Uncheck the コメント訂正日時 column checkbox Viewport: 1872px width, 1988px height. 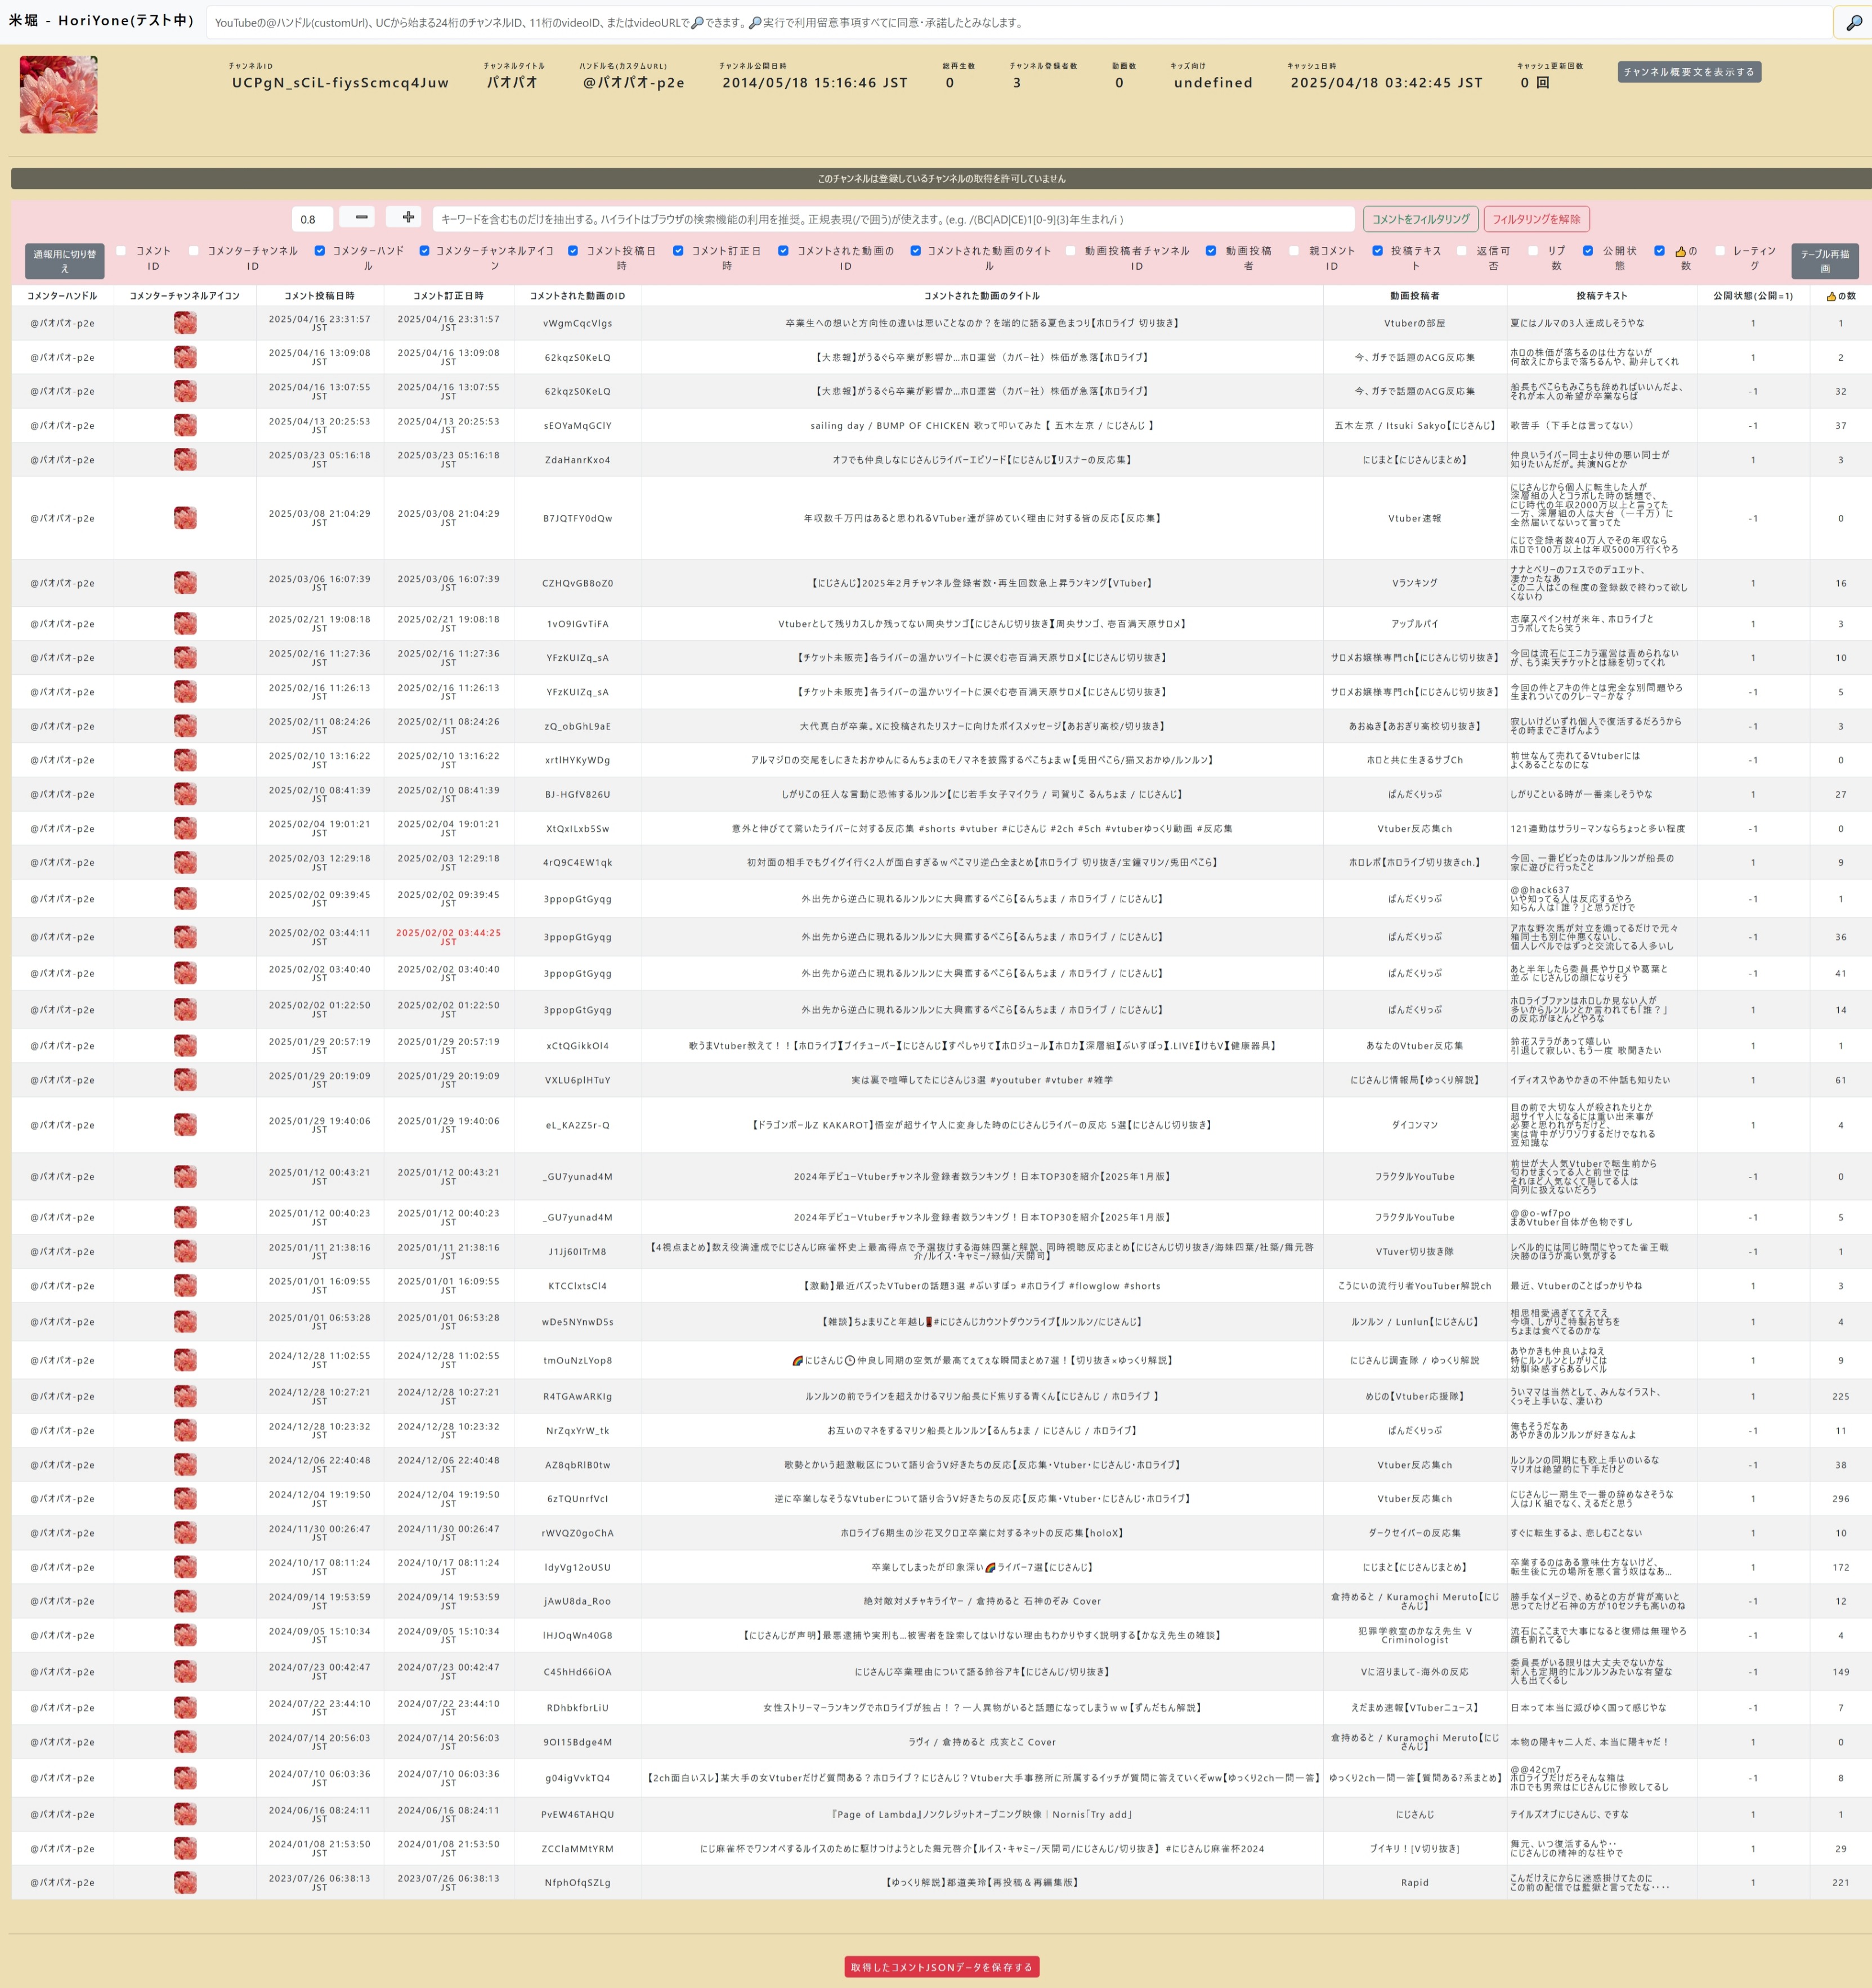point(678,251)
